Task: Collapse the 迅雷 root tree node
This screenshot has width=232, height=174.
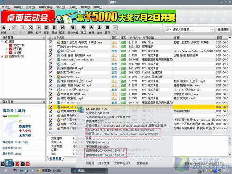Action: tap(2, 42)
